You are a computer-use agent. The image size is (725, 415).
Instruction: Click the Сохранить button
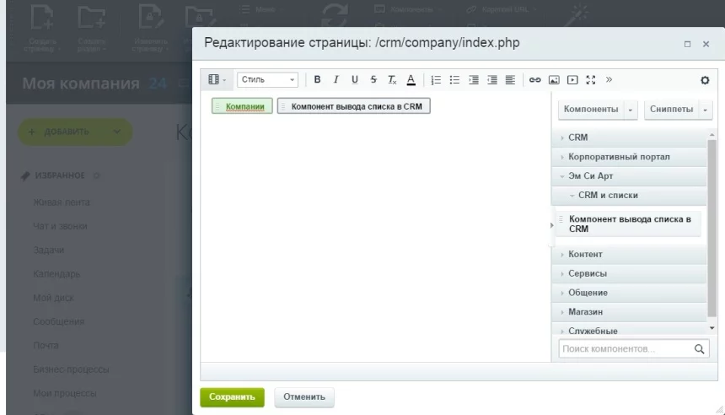tap(232, 396)
